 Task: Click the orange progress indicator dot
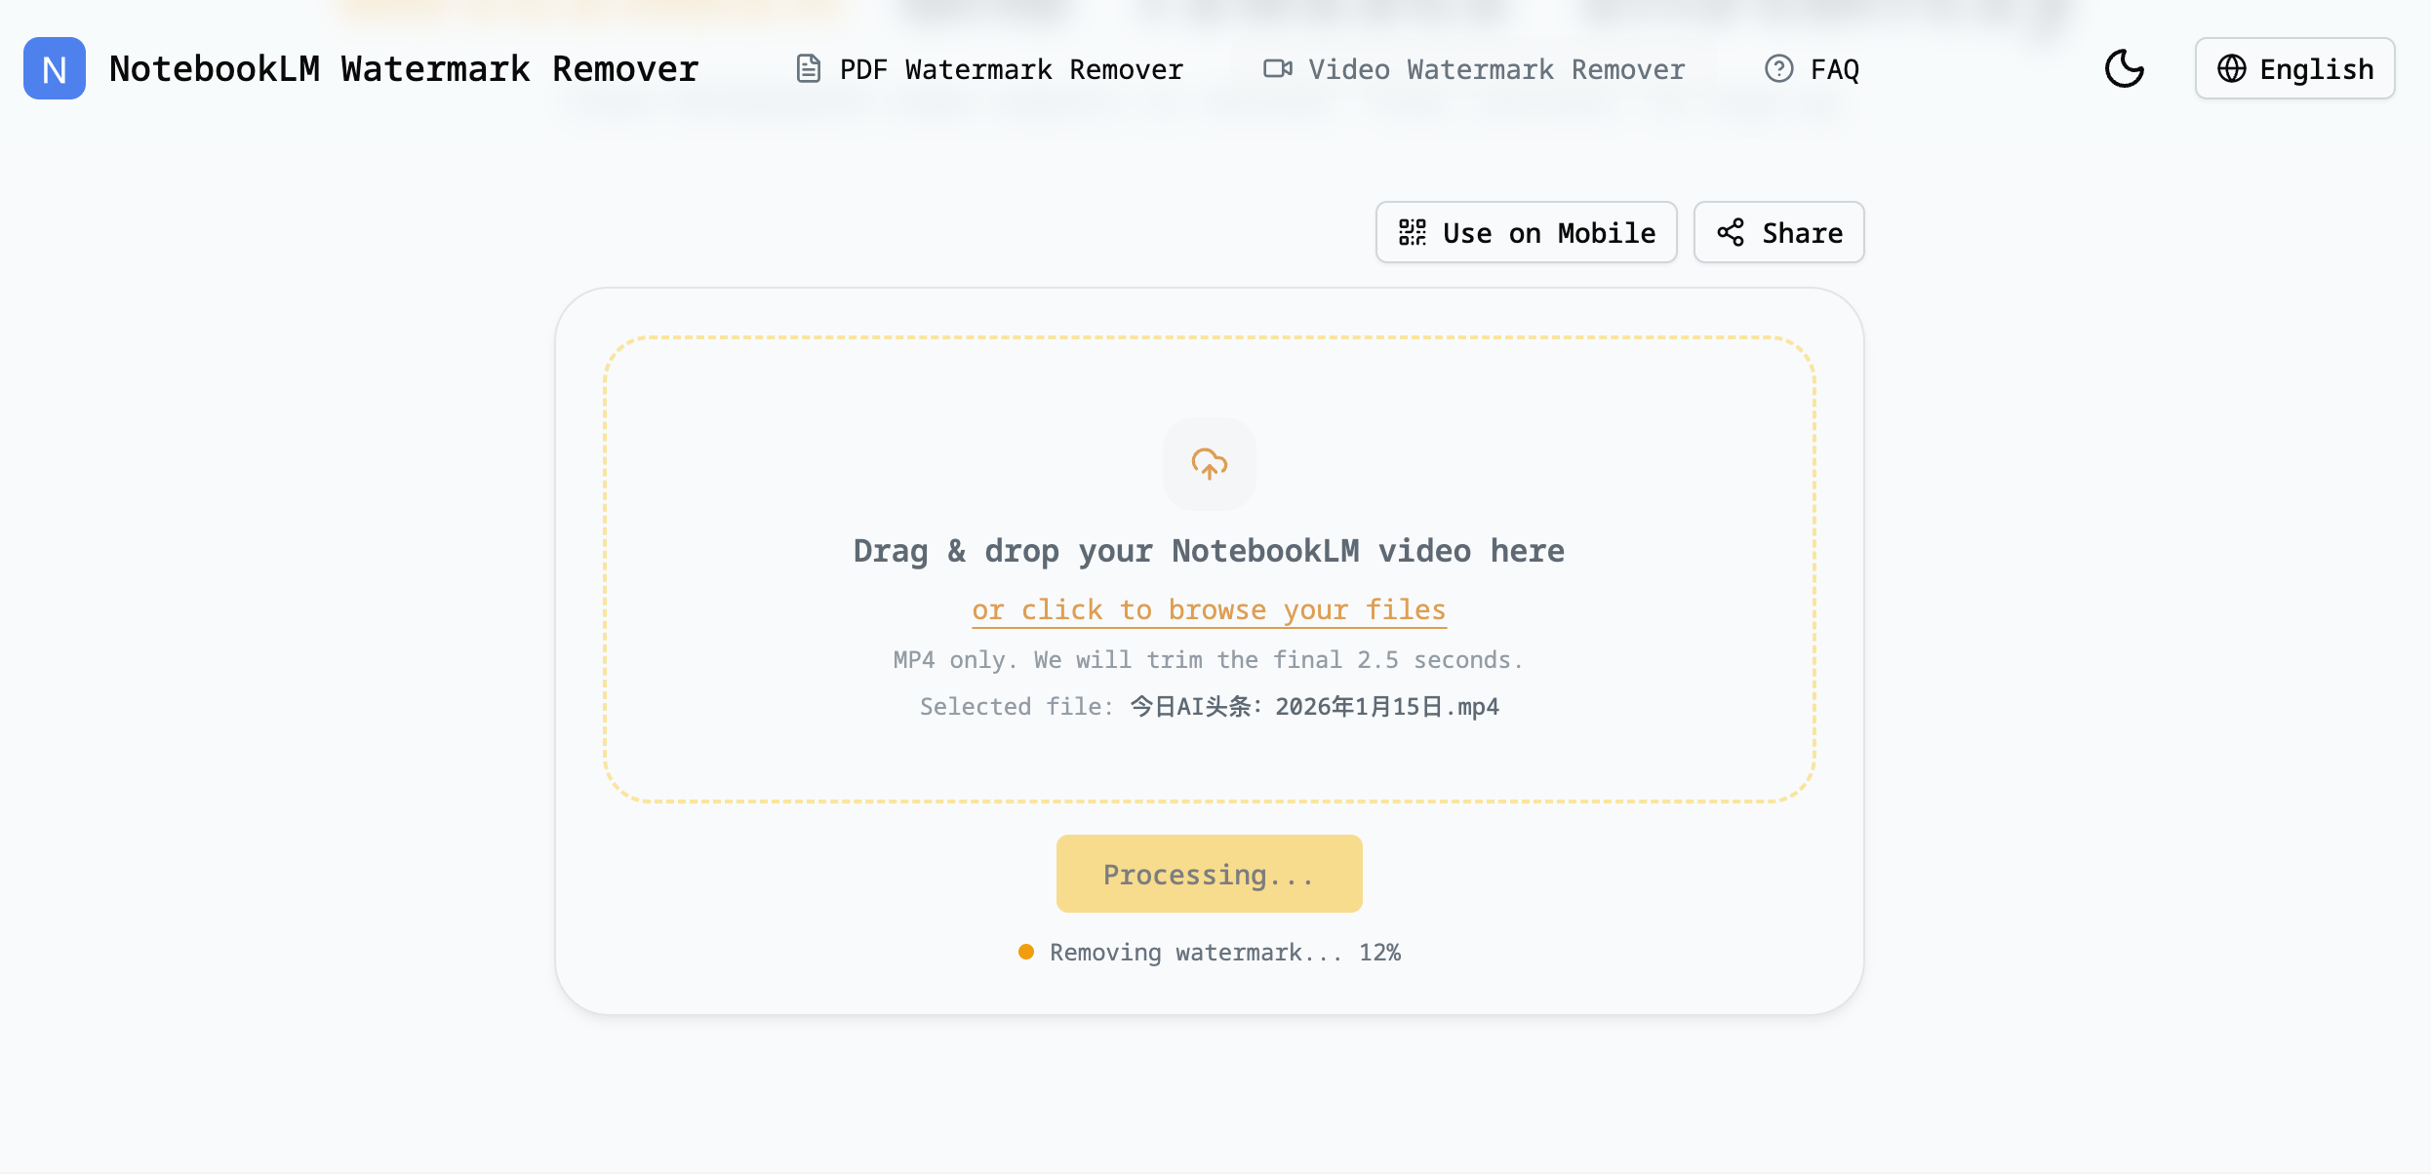(x=1025, y=952)
